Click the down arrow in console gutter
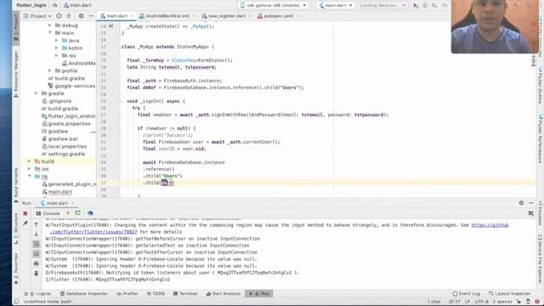This screenshot has height=306, width=544. (x=36, y=235)
